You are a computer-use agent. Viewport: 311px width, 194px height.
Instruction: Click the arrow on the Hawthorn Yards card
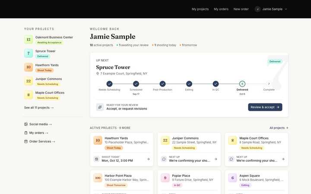[x=148, y=159]
